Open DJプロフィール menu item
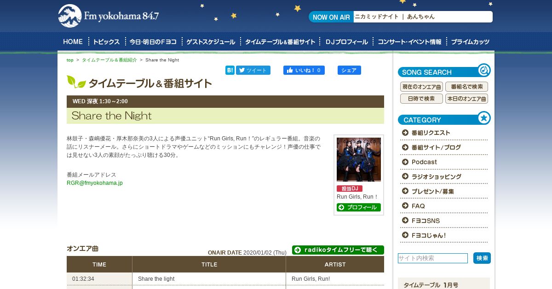 tap(347, 42)
